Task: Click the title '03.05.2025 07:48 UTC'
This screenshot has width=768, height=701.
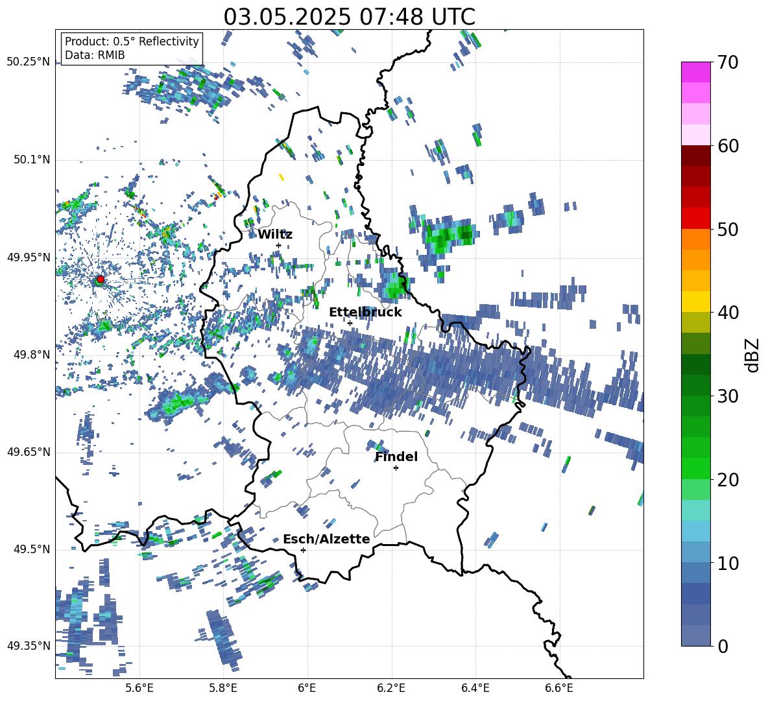Action: [349, 17]
